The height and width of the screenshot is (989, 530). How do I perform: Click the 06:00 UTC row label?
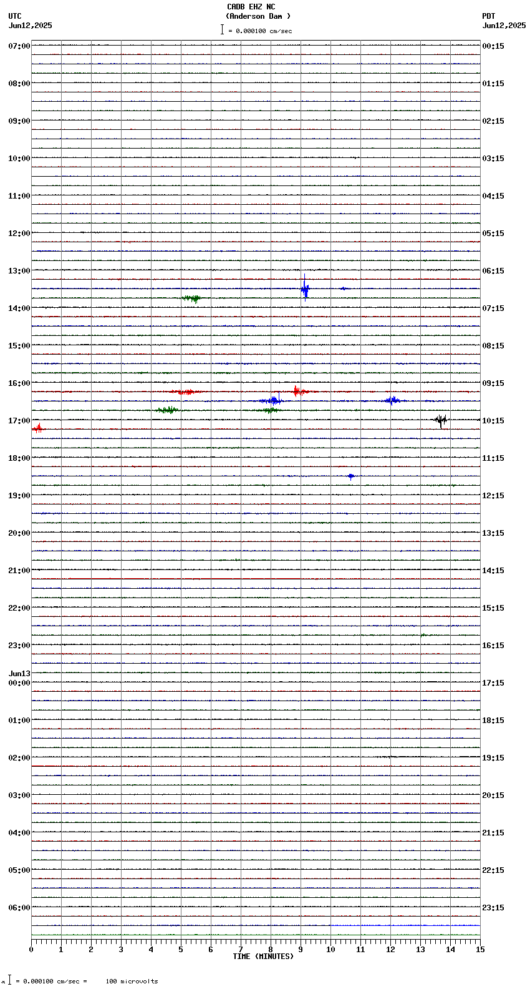19,908
